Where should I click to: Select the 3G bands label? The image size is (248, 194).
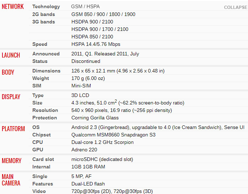pos(43,22)
